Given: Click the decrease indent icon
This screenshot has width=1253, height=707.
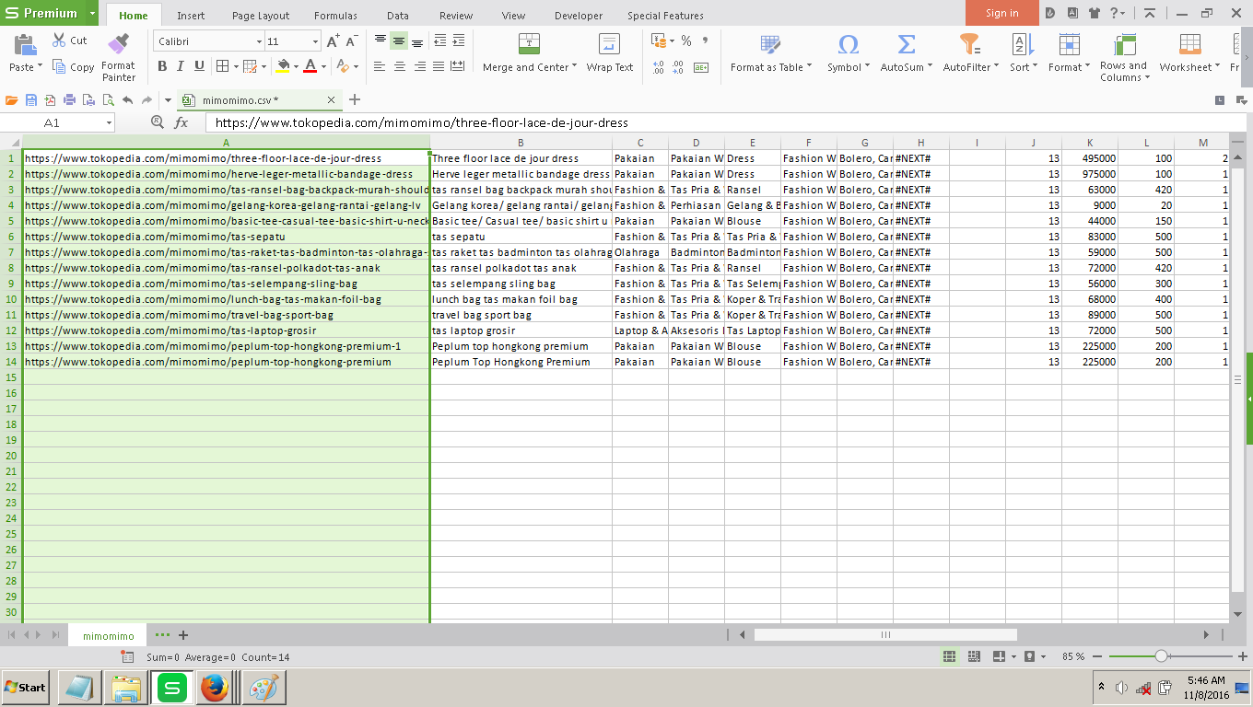Looking at the screenshot, I should click(439, 41).
